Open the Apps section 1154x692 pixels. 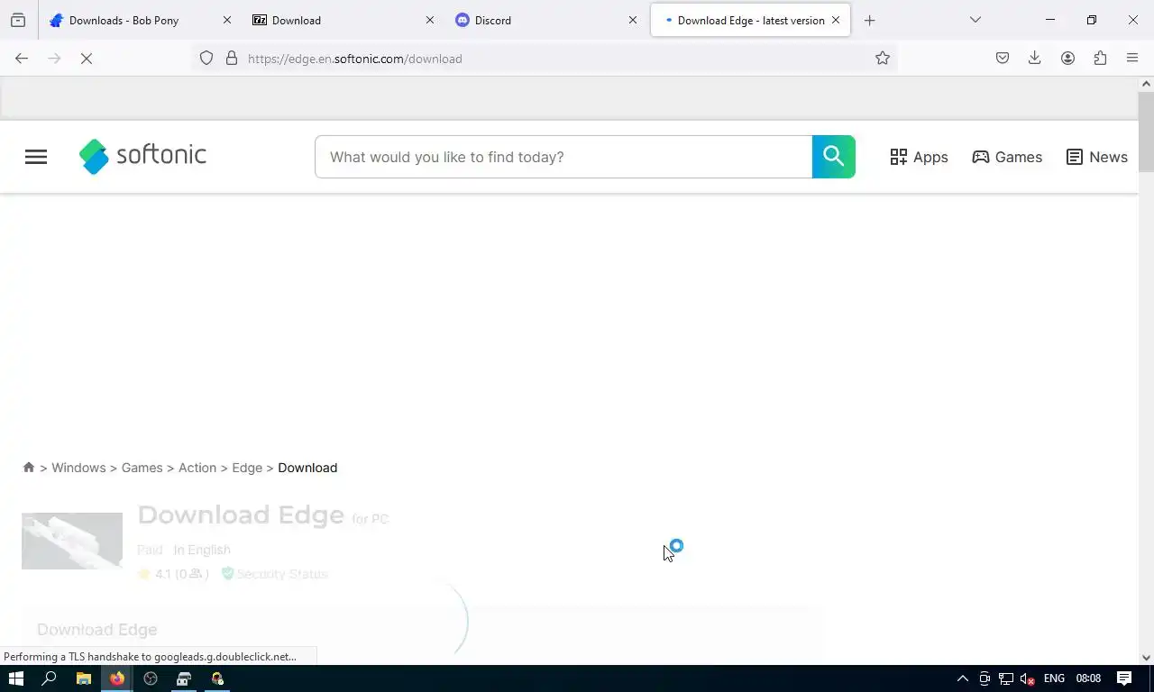(919, 157)
